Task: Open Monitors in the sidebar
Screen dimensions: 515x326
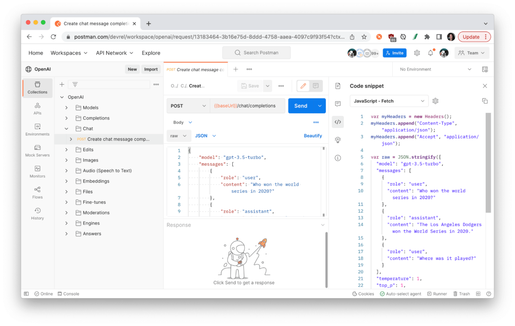Action: [x=37, y=172]
